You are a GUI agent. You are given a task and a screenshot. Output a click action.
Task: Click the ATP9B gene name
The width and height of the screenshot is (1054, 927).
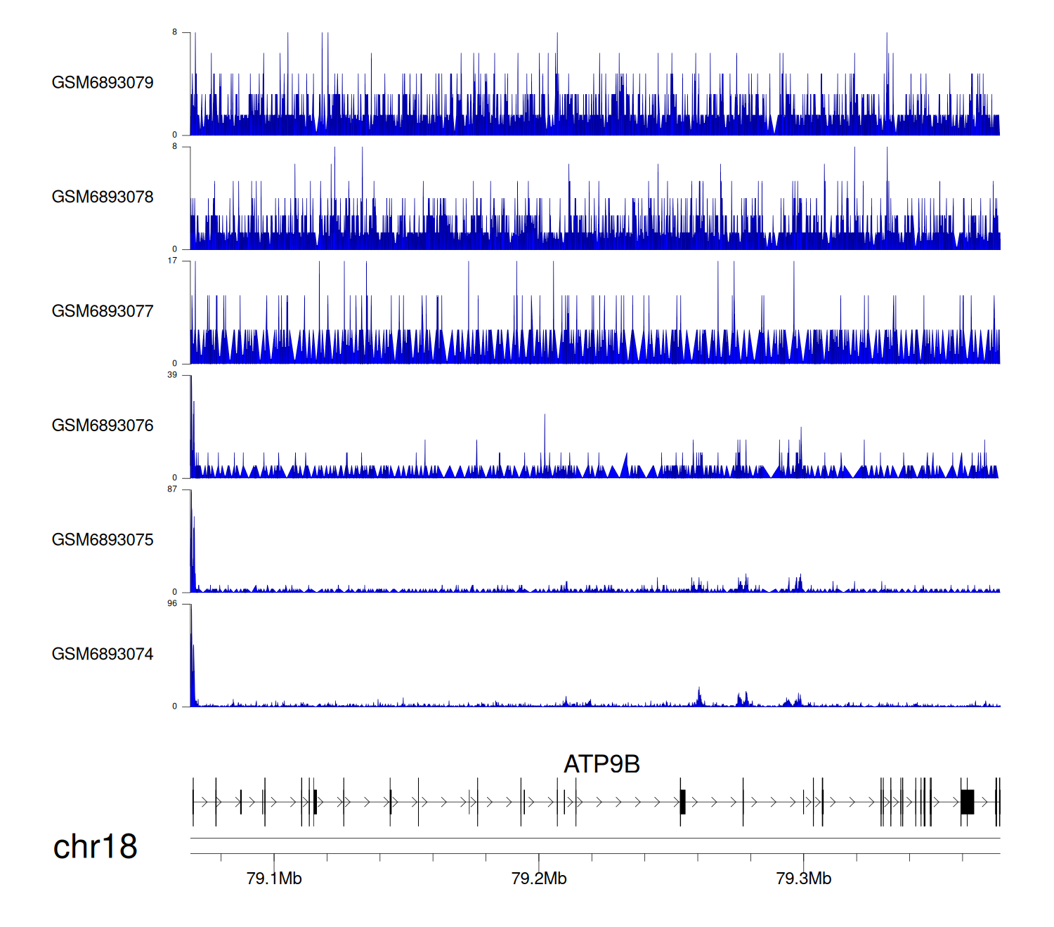(x=601, y=764)
